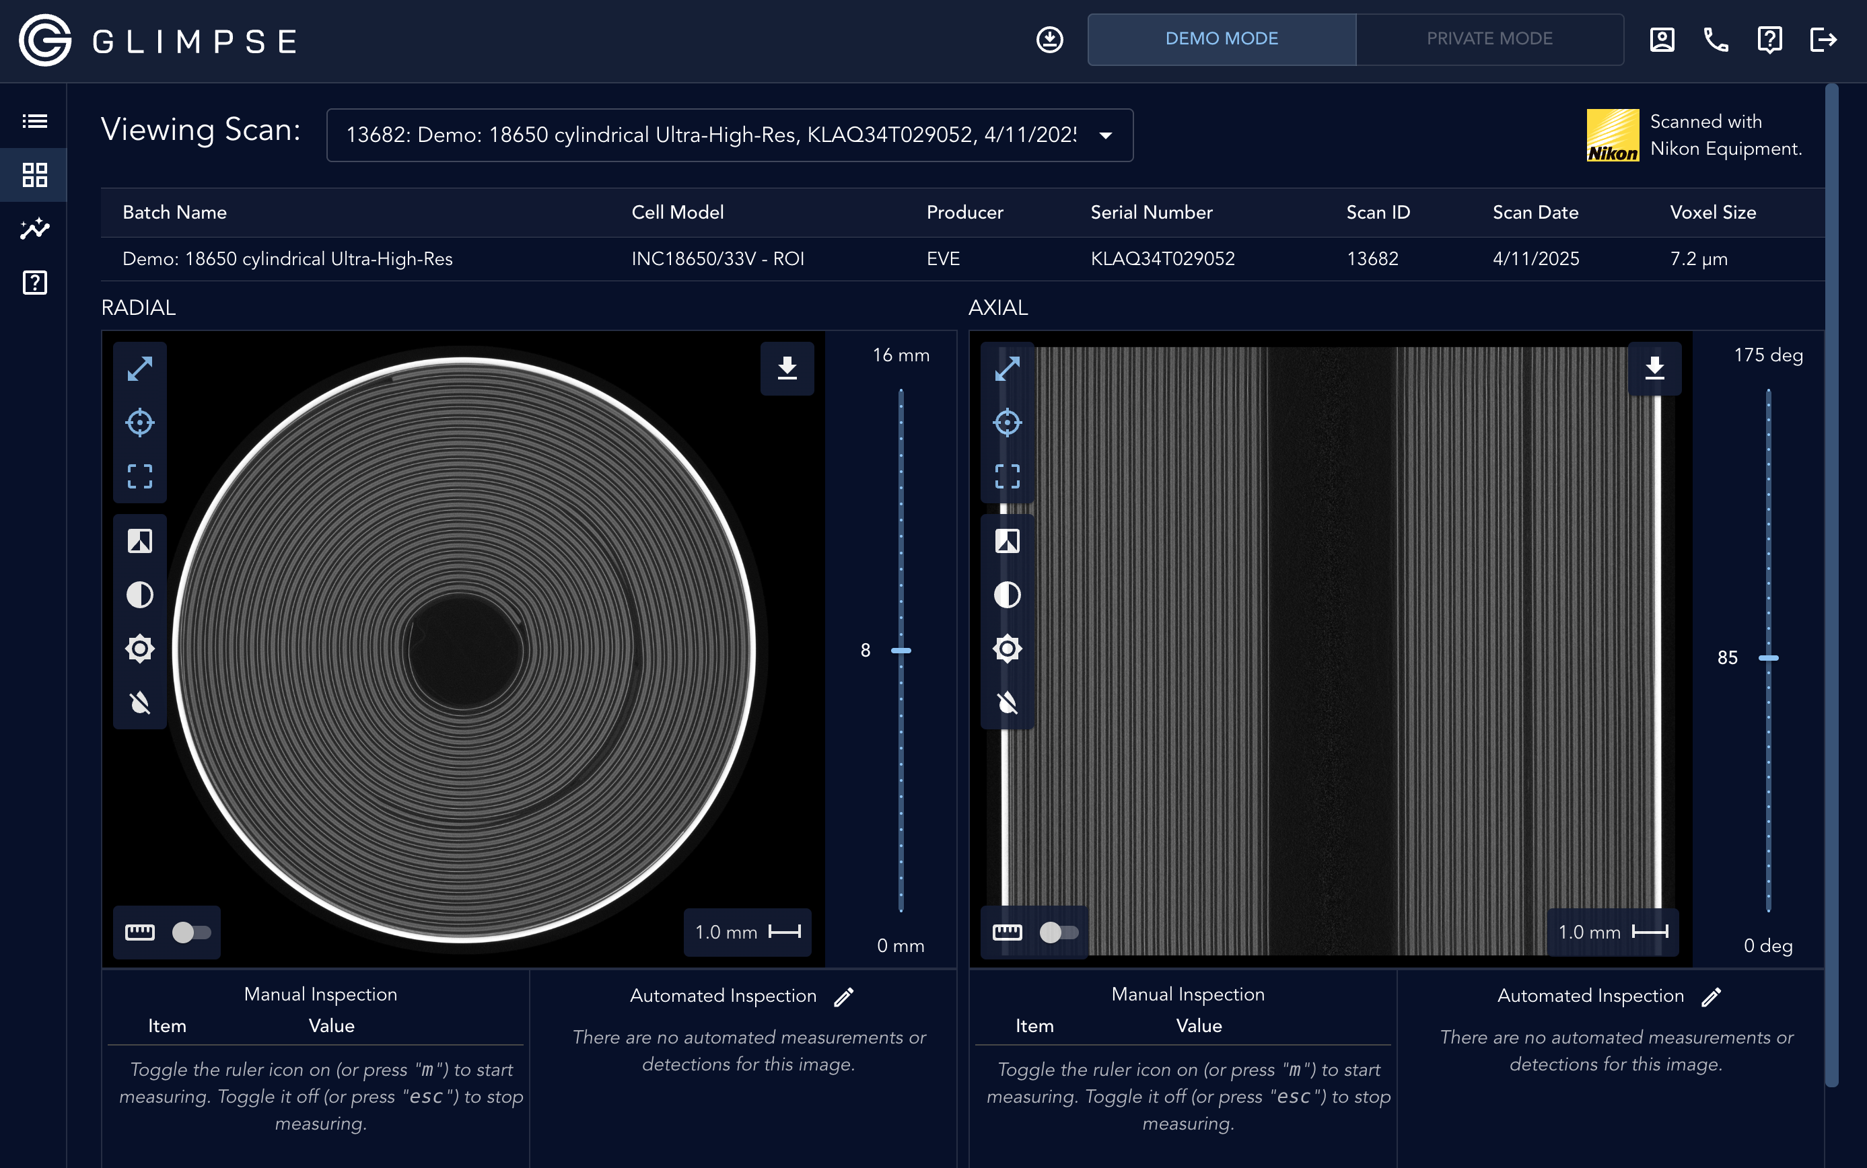Click the log out icon
Image resolution: width=1867 pixels, height=1168 pixels.
pos(1823,40)
